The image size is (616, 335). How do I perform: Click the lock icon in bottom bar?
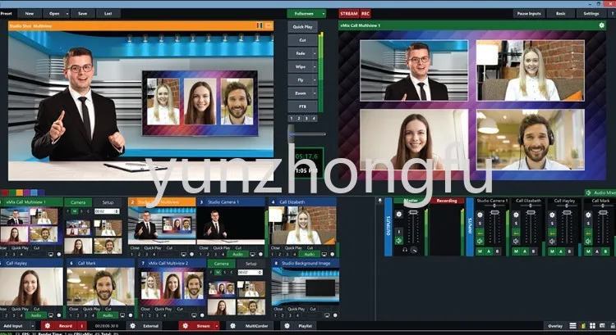tap(612, 326)
